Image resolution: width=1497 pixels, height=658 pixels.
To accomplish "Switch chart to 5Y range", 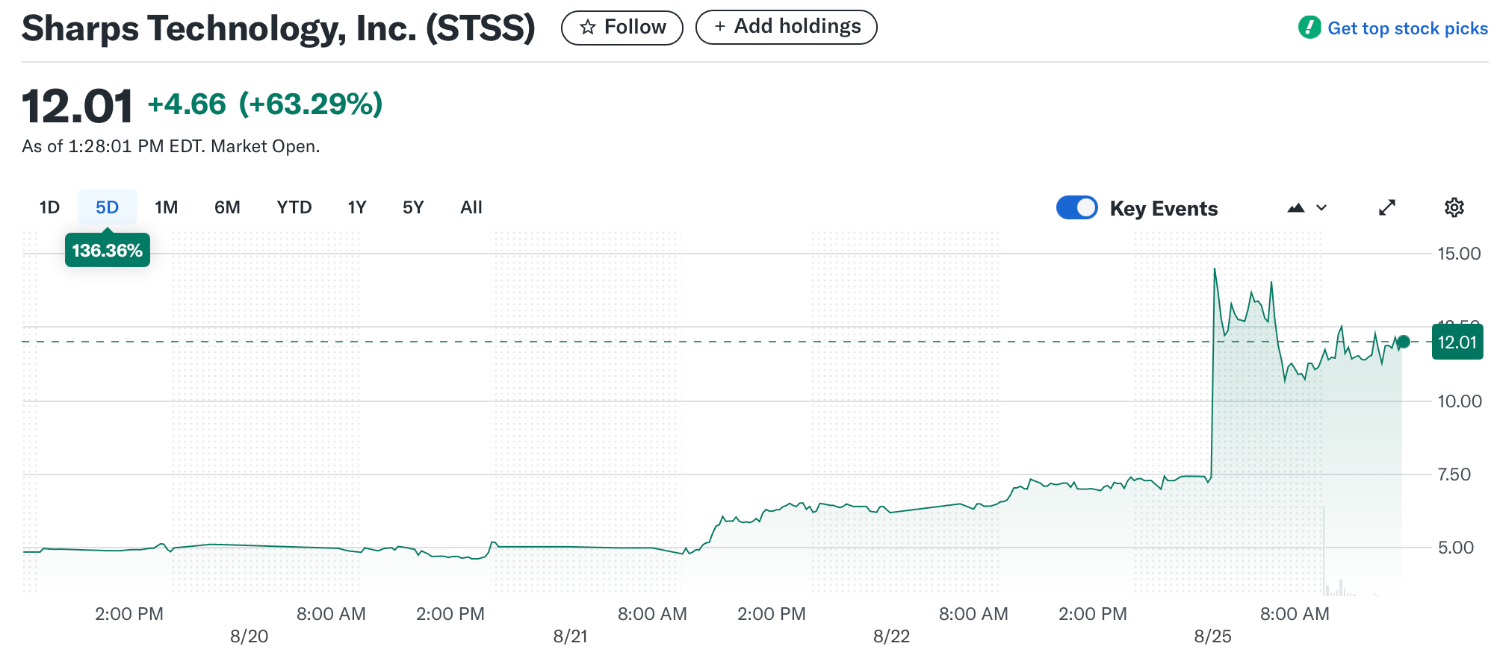I will pos(413,207).
